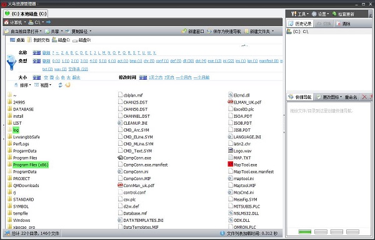Select the MapTool.exe red icon
Screen dimensions: 375x240
point(230,165)
